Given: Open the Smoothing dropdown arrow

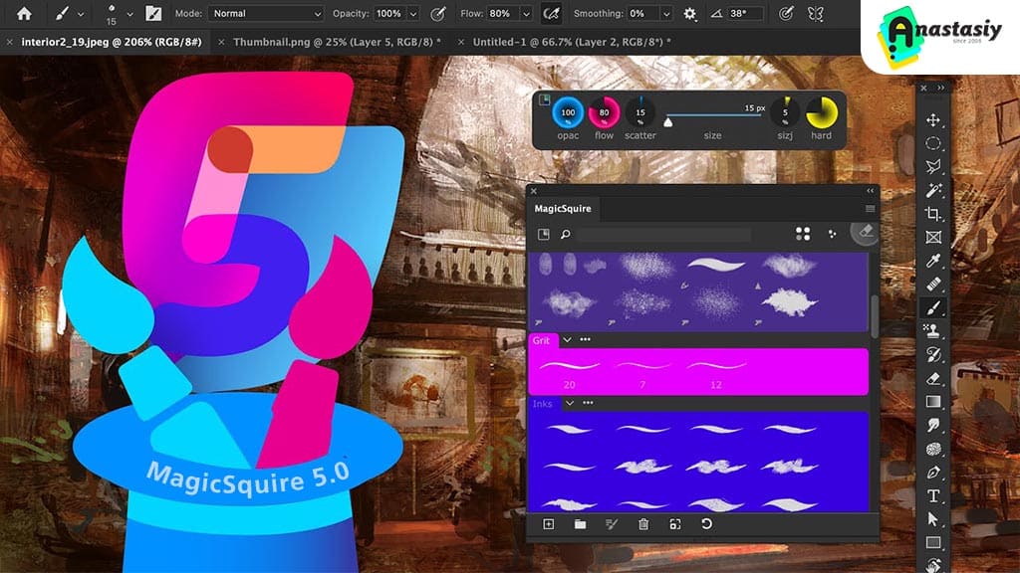Looking at the screenshot, I should point(666,14).
